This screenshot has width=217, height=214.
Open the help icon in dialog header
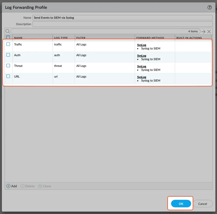[x=210, y=7]
